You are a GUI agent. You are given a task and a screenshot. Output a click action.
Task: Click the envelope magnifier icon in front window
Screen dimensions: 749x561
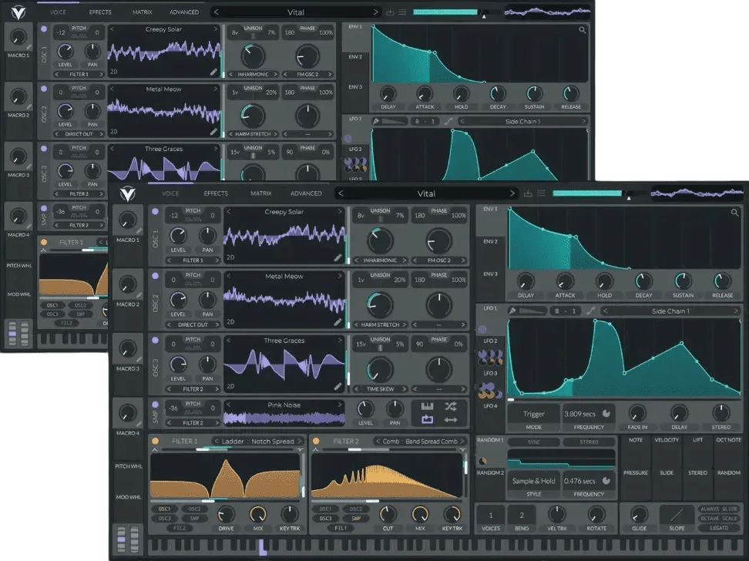[735, 213]
